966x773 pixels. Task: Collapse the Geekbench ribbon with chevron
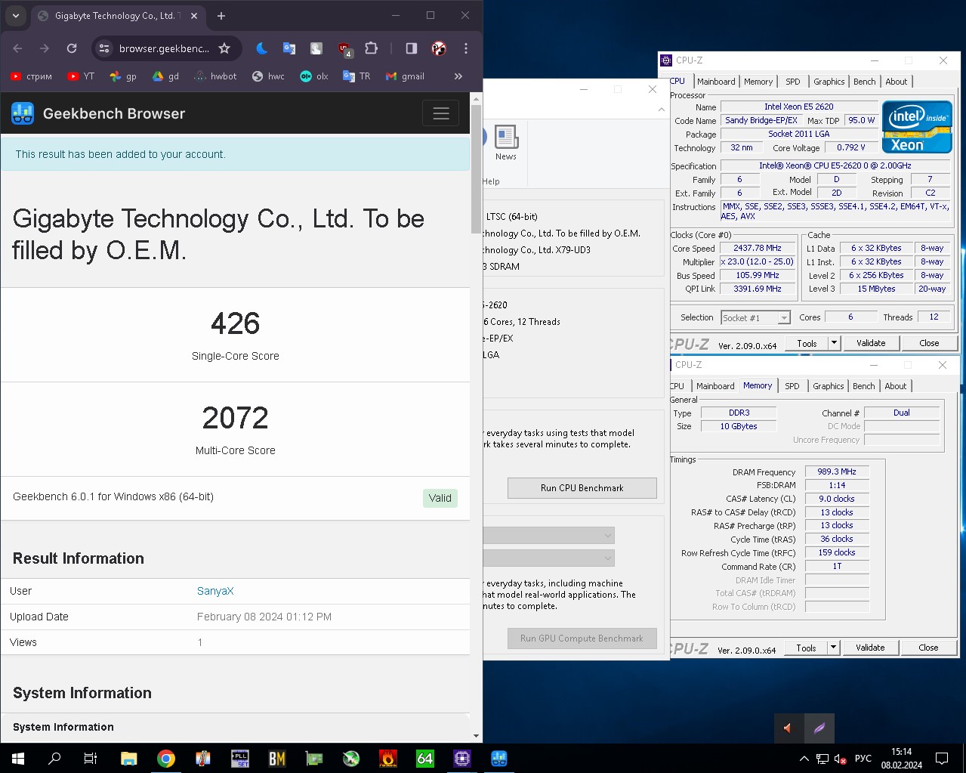pos(662,110)
